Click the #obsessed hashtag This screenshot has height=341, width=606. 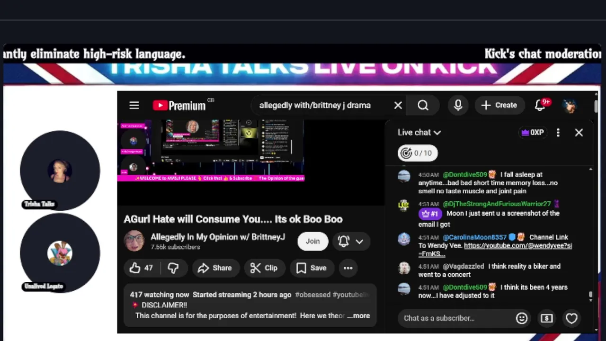(x=312, y=295)
